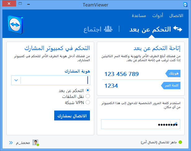Viewport: 191px width, 151px height.
Task: Click the green ready status indicator
Action: (180, 142)
